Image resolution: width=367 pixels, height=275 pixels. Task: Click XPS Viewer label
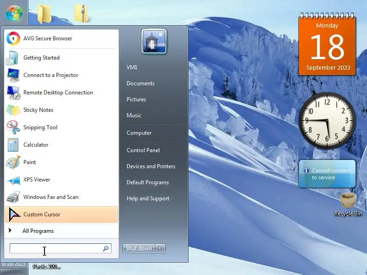coord(37,180)
